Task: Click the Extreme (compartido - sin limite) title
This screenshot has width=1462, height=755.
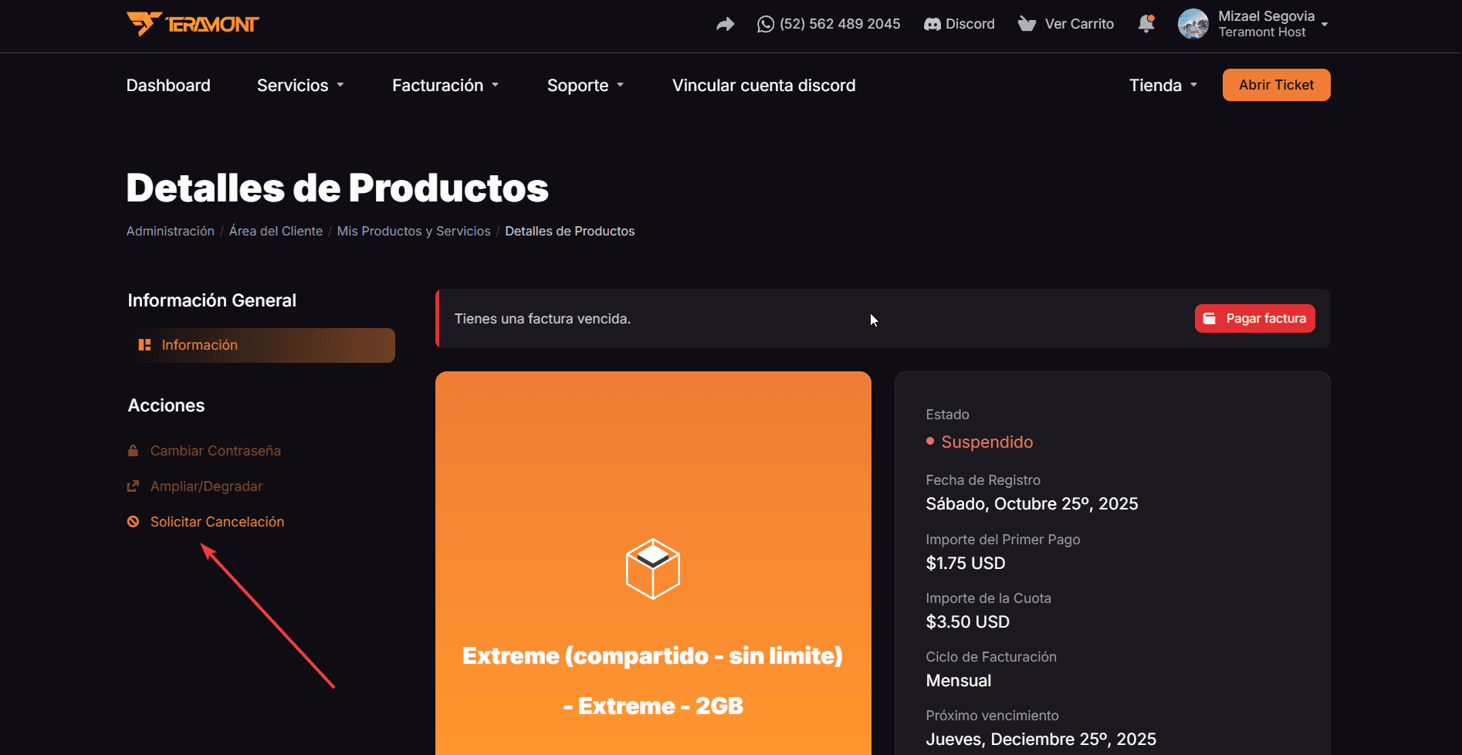Action: click(653, 655)
